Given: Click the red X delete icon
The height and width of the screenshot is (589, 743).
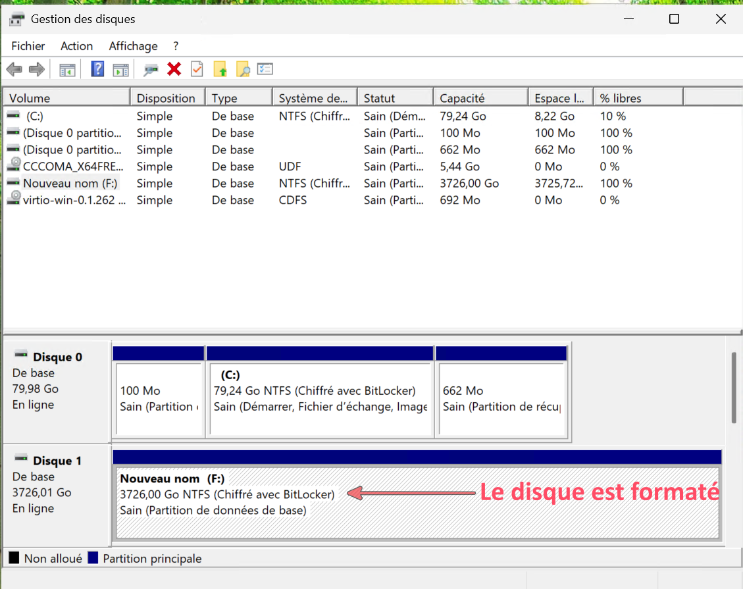Looking at the screenshot, I should [174, 69].
